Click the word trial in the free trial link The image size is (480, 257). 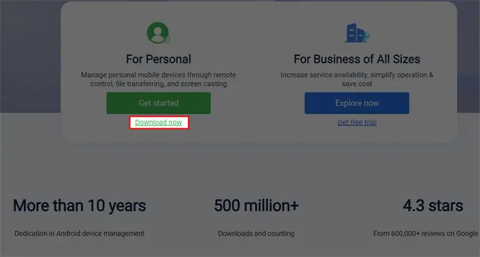[x=371, y=123]
